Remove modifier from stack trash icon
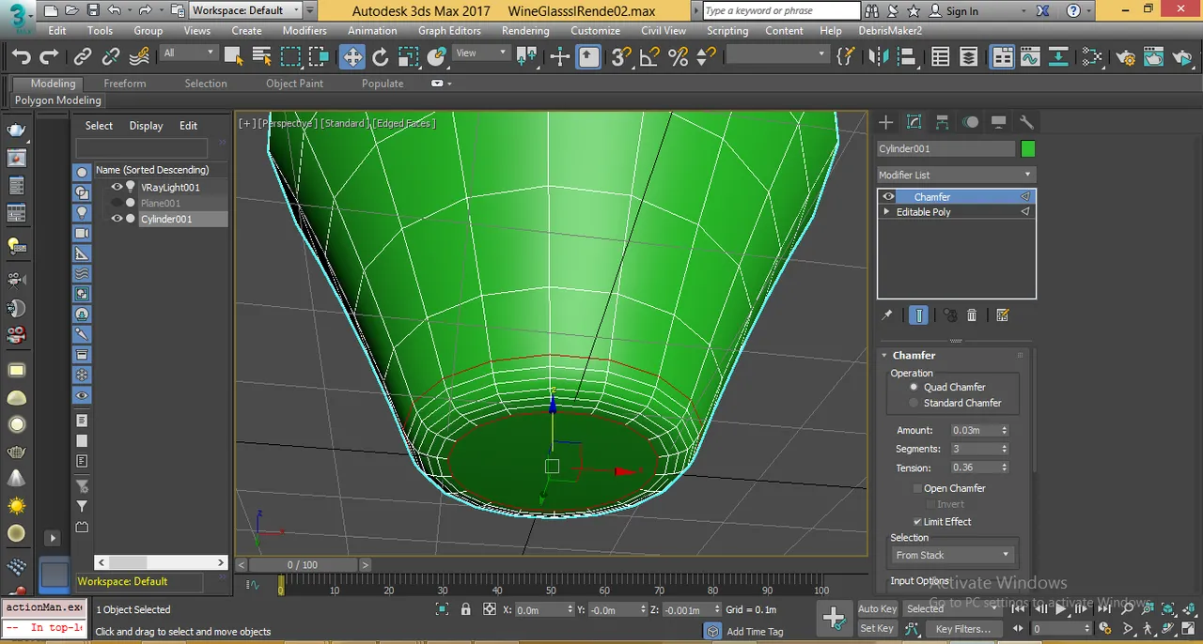This screenshot has height=644, width=1203. tap(972, 315)
